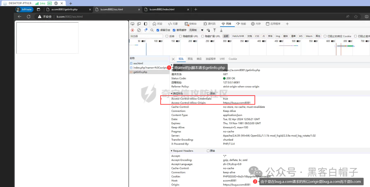Toggle the network filter bar icon
The image size is (370, 187).
(x=146, y=30)
